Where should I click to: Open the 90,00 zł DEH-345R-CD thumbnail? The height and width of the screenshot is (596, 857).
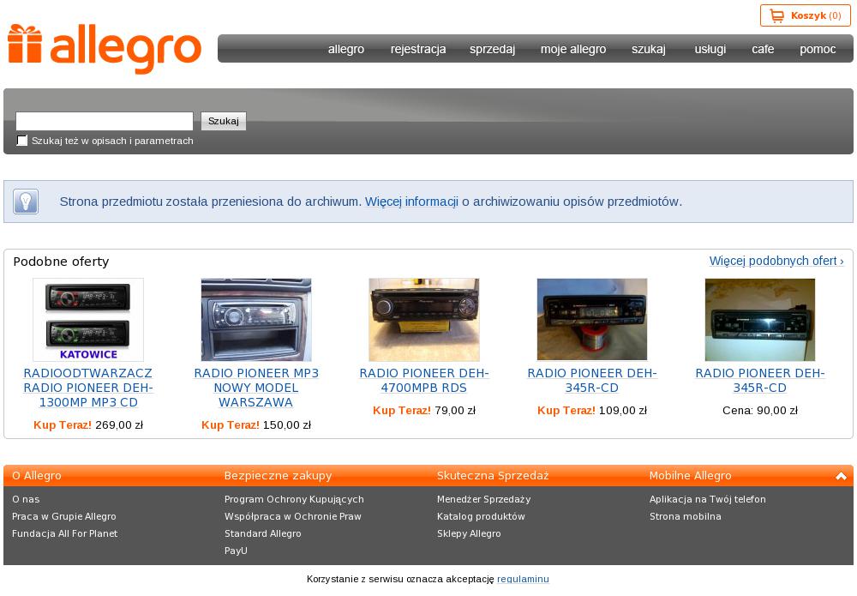[x=759, y=320]
